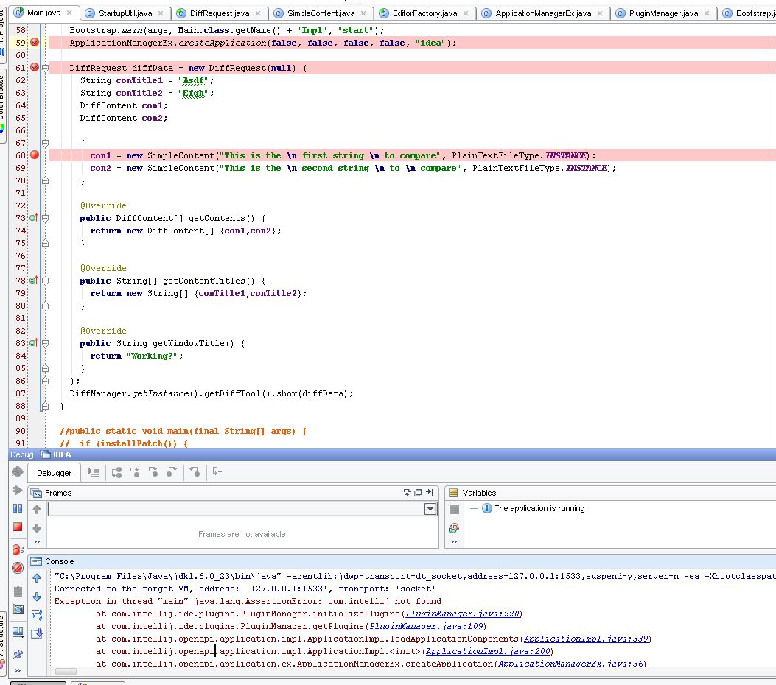Click override marker on line 78
The width and height of the screenshot is (776, 685).
[34, 280]
